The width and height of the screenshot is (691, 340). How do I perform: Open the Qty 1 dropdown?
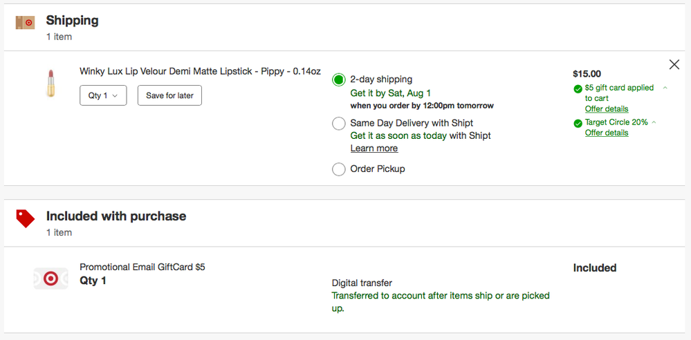point(103,95)
